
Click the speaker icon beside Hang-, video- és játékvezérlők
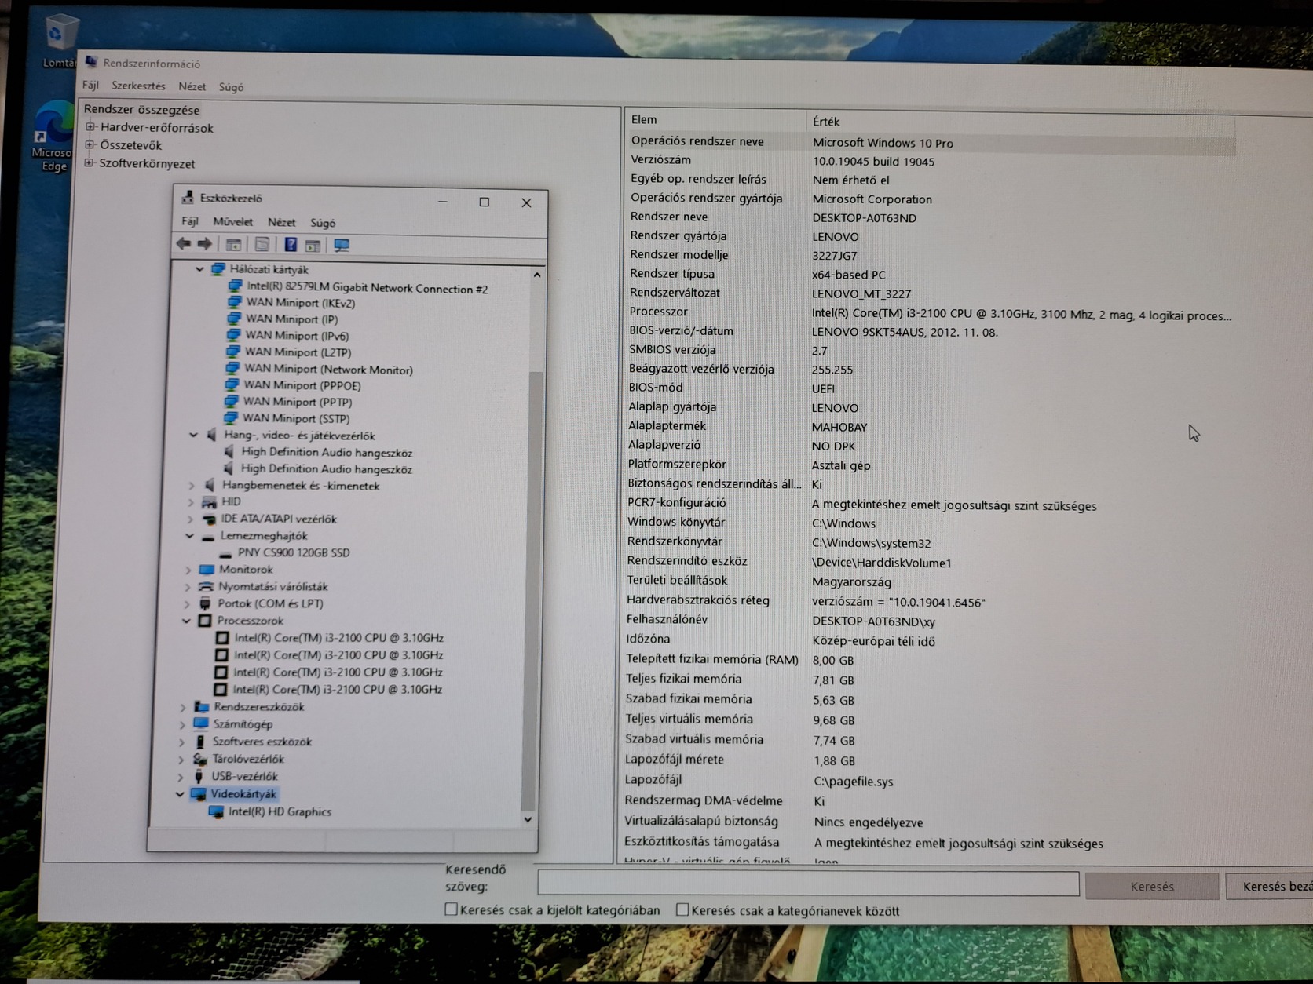point(211,435)
